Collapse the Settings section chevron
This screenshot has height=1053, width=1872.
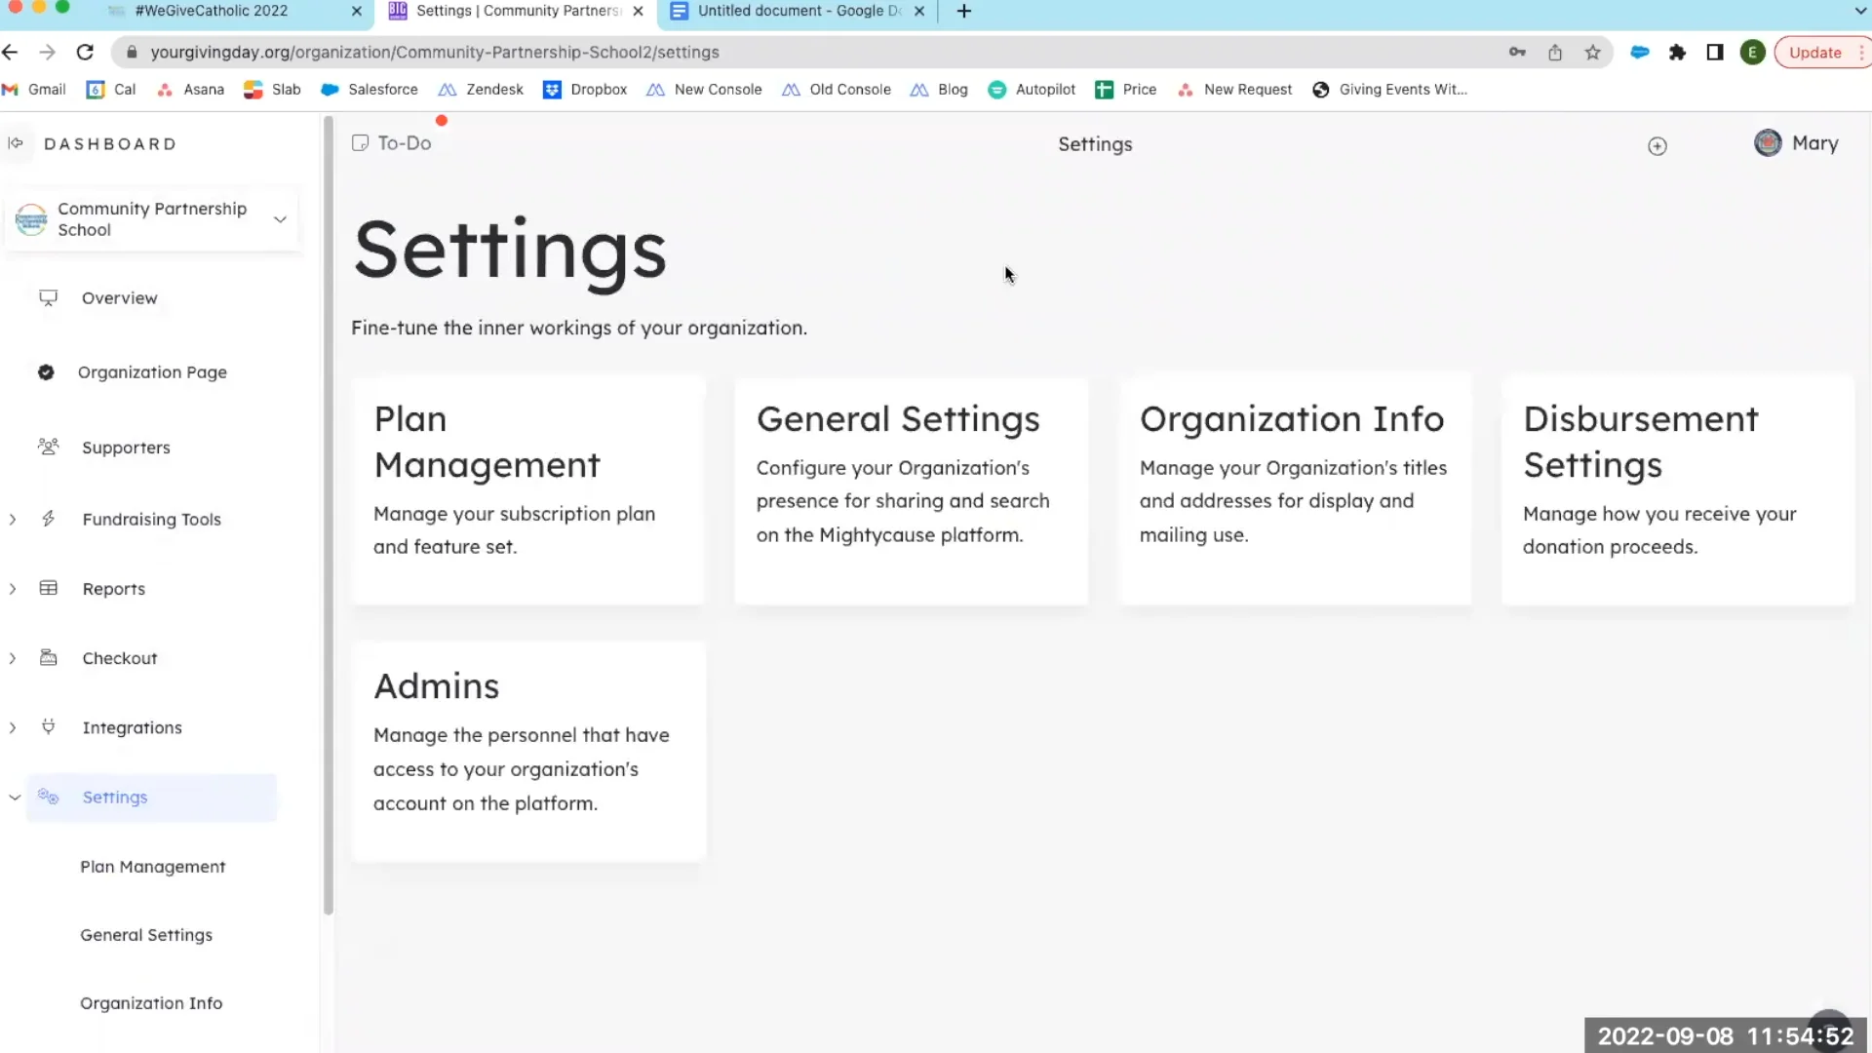point(14,798)
